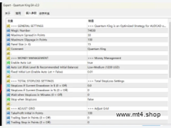Select the TakeProfit Initial in Points label
The width and height of the screenshot is (171, 128).
pyautogui.click(x=27, y=113)
